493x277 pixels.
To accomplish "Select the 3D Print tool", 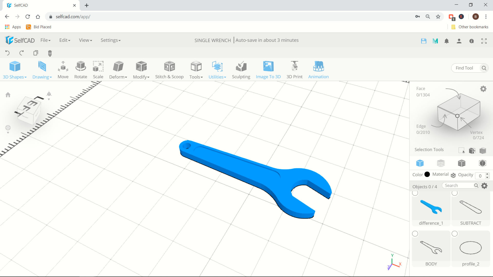I will tap(294, 70).
